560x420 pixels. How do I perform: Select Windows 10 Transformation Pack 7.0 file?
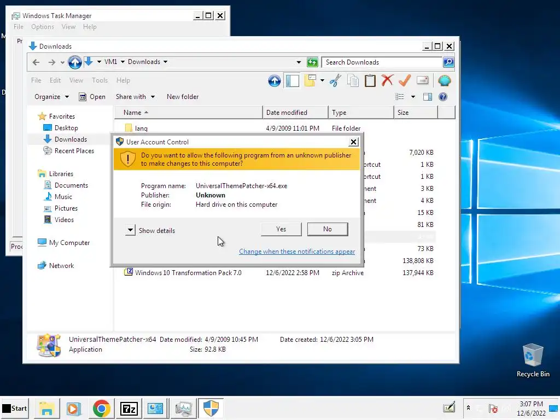pyautogui.click(x=275, y=273)
